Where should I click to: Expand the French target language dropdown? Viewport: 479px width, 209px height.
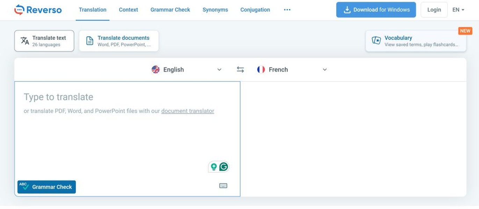coord(325,69)
